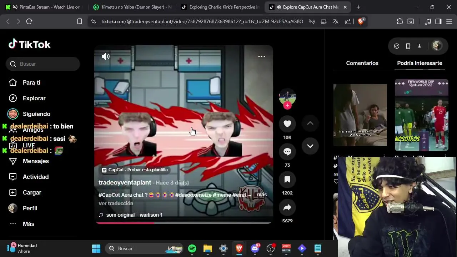Open comments bubble with 73 count
This screenshot has width=457, height=257.
coord(287,152)
